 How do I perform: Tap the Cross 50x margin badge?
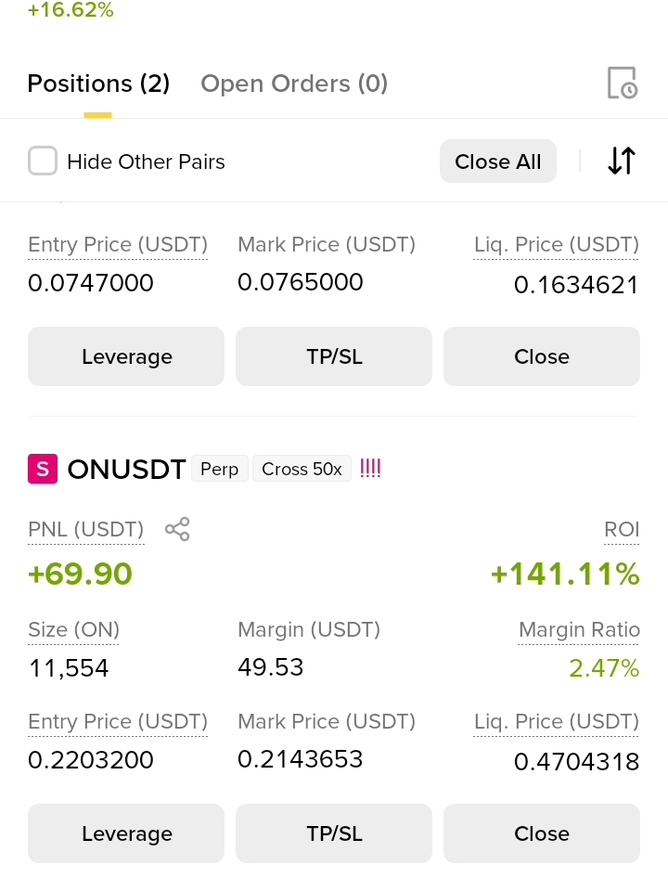(x=302, y=469)
